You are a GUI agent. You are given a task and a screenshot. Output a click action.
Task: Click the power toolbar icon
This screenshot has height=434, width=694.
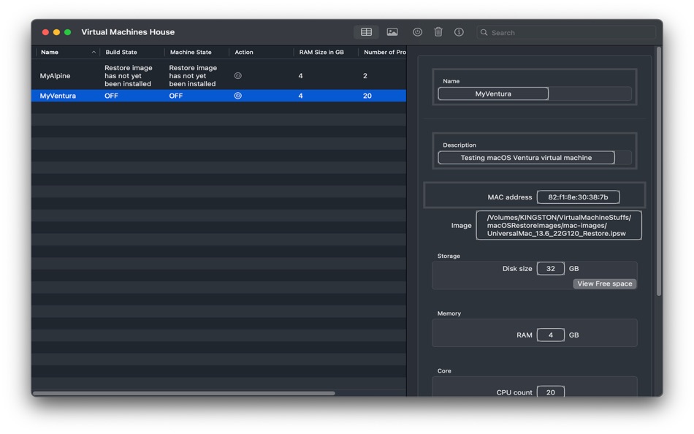tap(417, 32)
